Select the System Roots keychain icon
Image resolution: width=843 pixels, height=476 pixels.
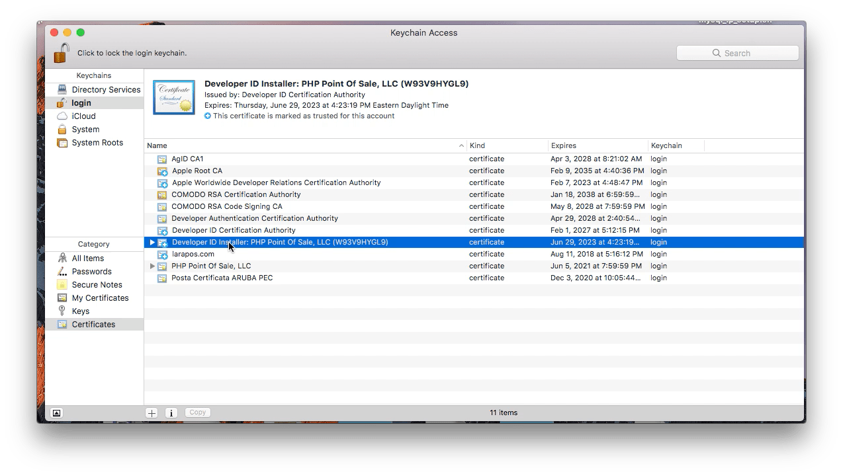(62, 142)
